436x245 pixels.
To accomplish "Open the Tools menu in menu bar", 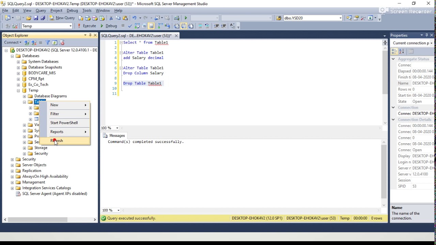I will tap(87, 11).
